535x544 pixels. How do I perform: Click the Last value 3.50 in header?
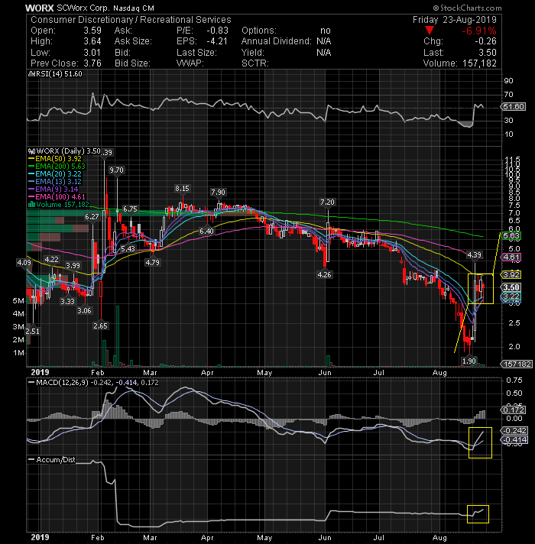click(x=488, y=53)
